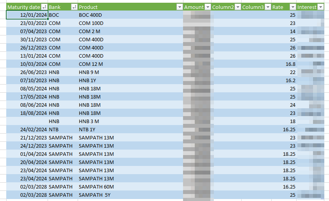The width and height of the screenshot is (329, 201).
Task: Select the HNB 3 M product cell
Action: tap(130, 121)
